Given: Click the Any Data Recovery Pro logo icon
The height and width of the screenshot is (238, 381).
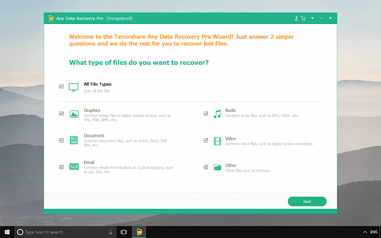Looking at the screenshot, I should (51, 18).
